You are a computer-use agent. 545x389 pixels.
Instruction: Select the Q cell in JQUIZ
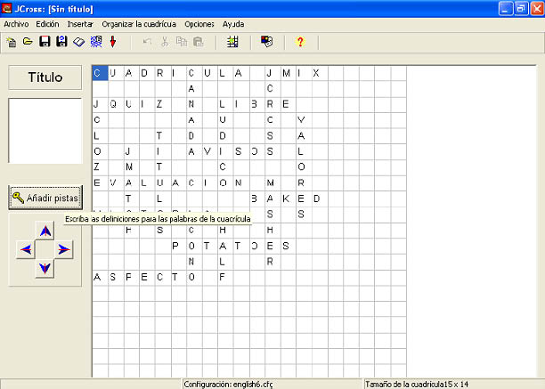116,104
